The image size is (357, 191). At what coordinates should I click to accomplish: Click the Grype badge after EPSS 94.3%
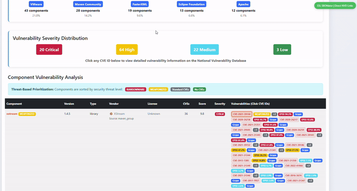point(298,114)
